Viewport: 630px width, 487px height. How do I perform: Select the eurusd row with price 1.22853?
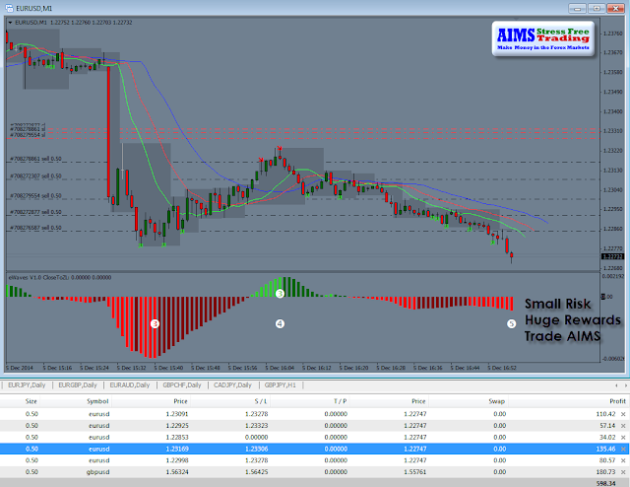pyautogui.click(x=313, y=437)
